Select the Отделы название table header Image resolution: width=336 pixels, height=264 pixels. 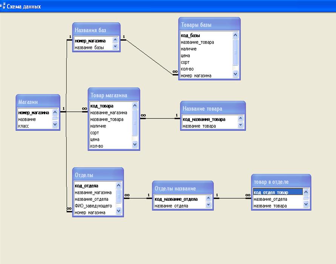183,188
